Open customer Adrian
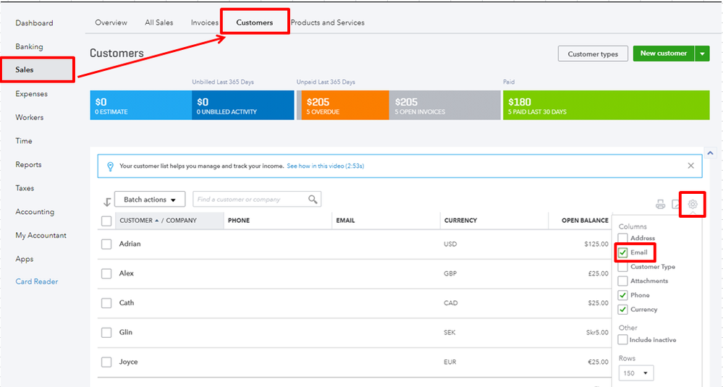This screenshot has width=723, height=387. [x=130, y=244]
